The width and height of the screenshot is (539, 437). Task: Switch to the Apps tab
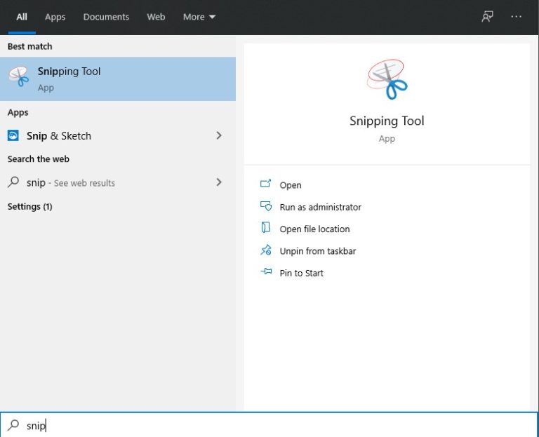click(55, 17)
